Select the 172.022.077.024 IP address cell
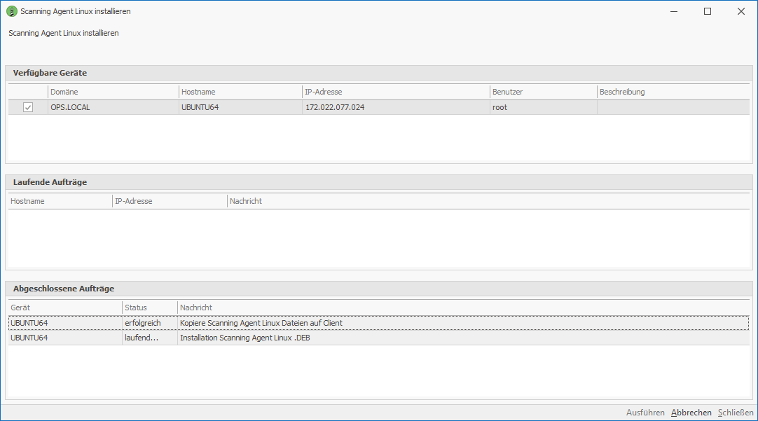The image size is (758, 421). click(x=335, y=107)
